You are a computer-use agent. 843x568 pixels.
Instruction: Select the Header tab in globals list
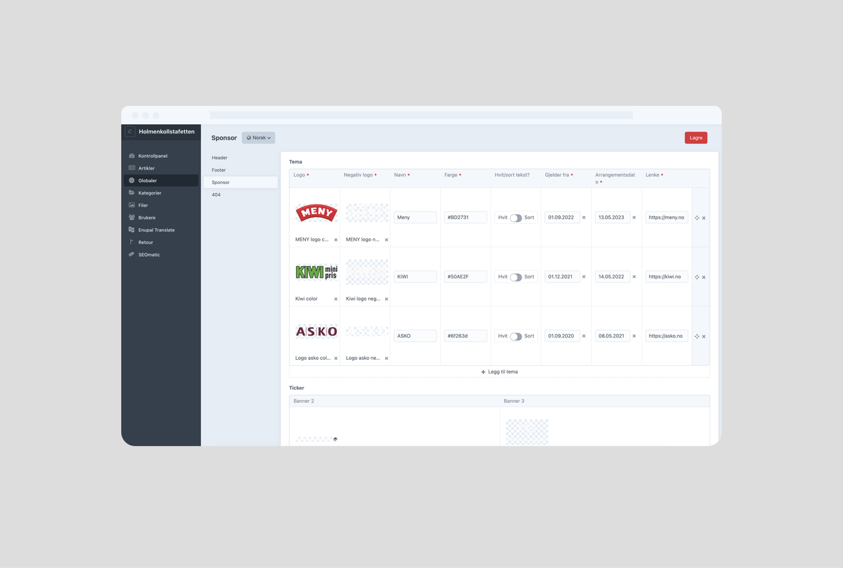[220, 158]
